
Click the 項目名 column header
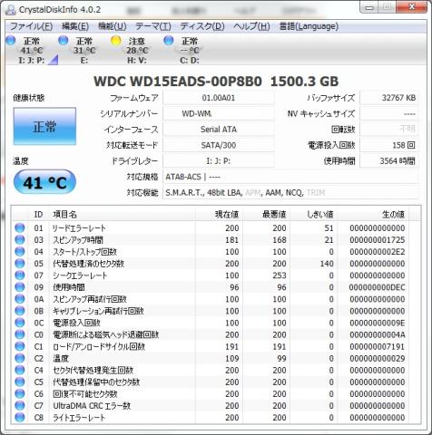(x=123, y=215)
